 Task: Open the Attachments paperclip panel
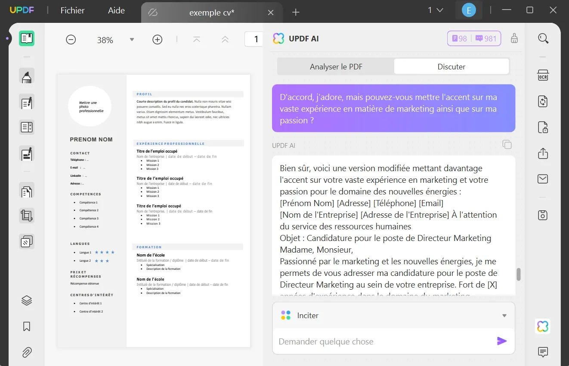[x=27, y=352]
